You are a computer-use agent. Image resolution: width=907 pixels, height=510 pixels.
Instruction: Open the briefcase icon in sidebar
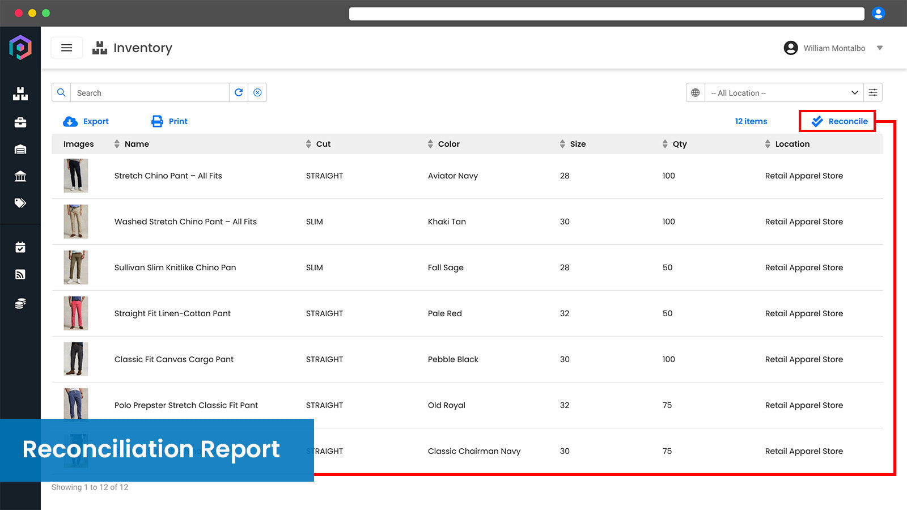[20, 122]
